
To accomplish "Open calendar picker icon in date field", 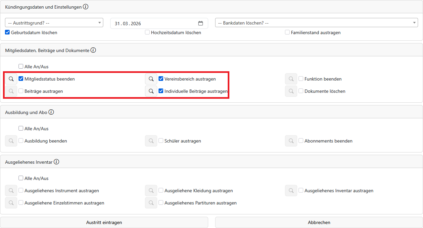I will 200,23.
